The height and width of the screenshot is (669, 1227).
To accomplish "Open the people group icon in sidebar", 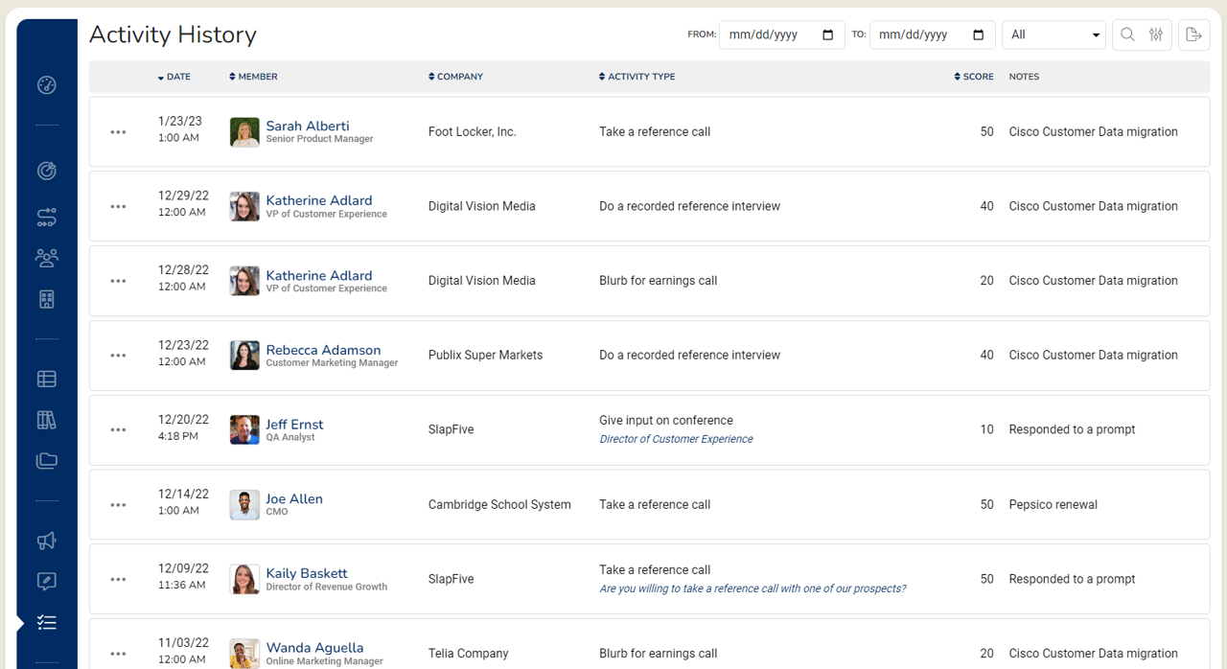I will point(47,257).
